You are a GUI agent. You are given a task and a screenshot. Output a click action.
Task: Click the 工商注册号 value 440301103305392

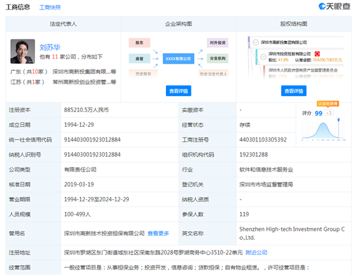(x=263, y=140)
